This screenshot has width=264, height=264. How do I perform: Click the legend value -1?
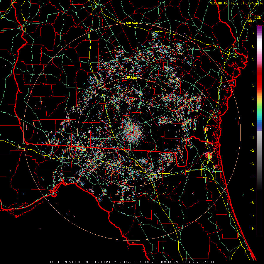pyautogui.click(x=252, y=137)
